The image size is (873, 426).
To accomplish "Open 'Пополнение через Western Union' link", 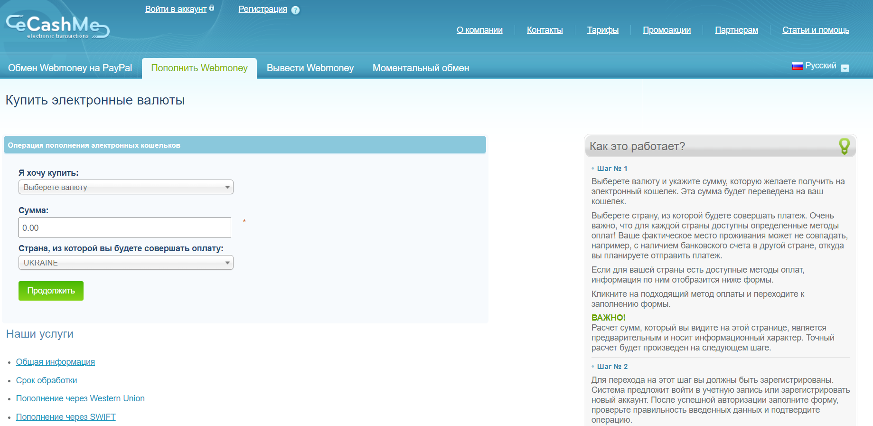I will pyautogui.click(x=80, y=398).
